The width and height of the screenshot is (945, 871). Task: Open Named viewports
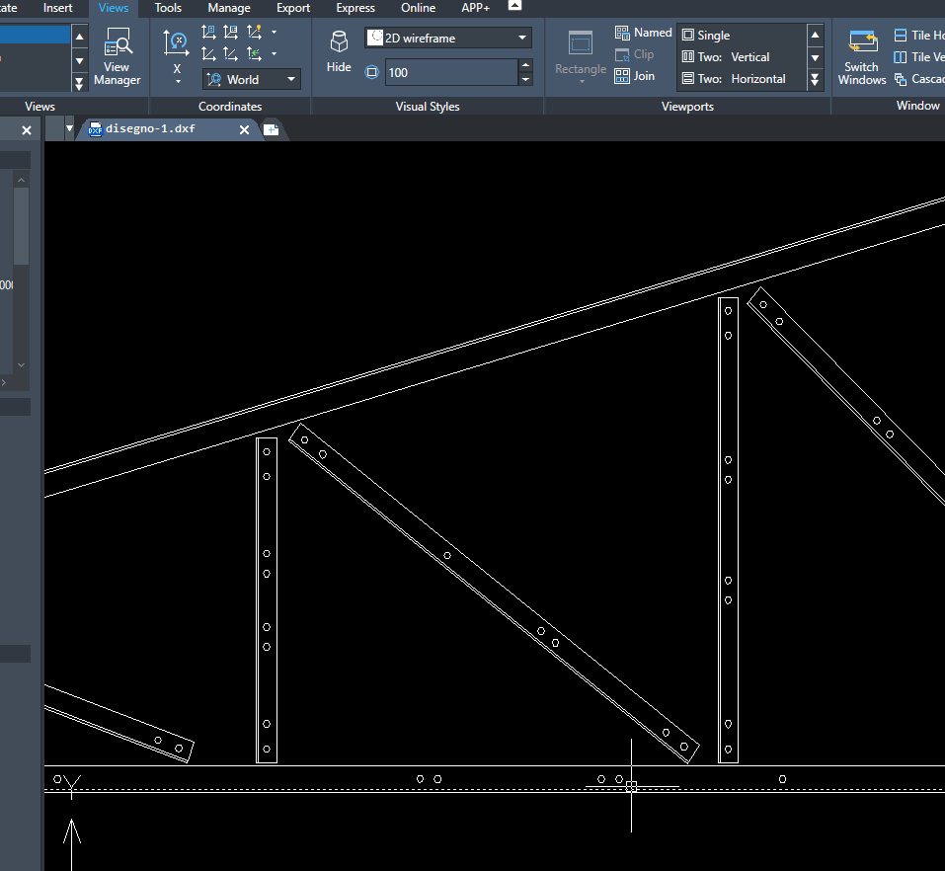(x=643, y=33)
